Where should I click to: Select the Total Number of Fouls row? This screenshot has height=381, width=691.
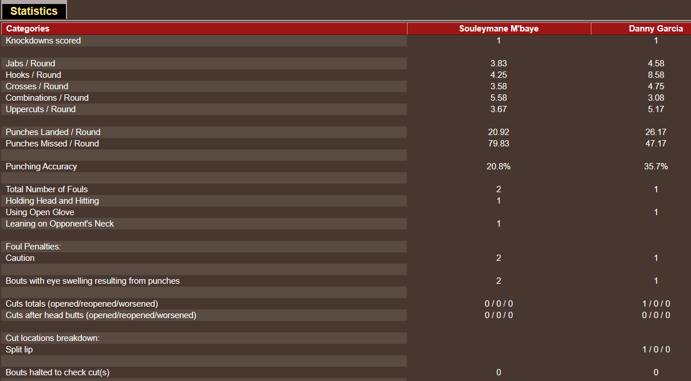pos(46,189)
